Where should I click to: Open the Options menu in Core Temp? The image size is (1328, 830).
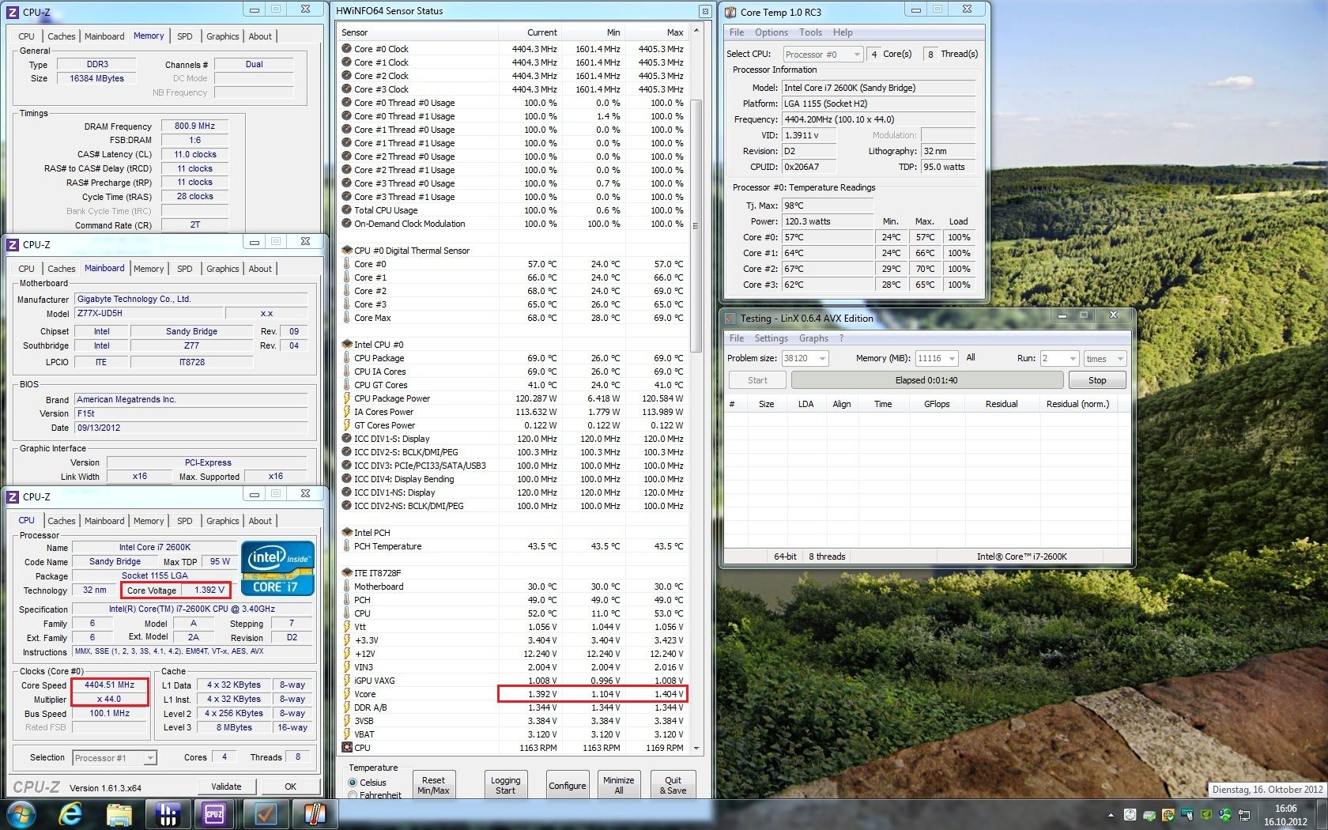pos(771,32)
